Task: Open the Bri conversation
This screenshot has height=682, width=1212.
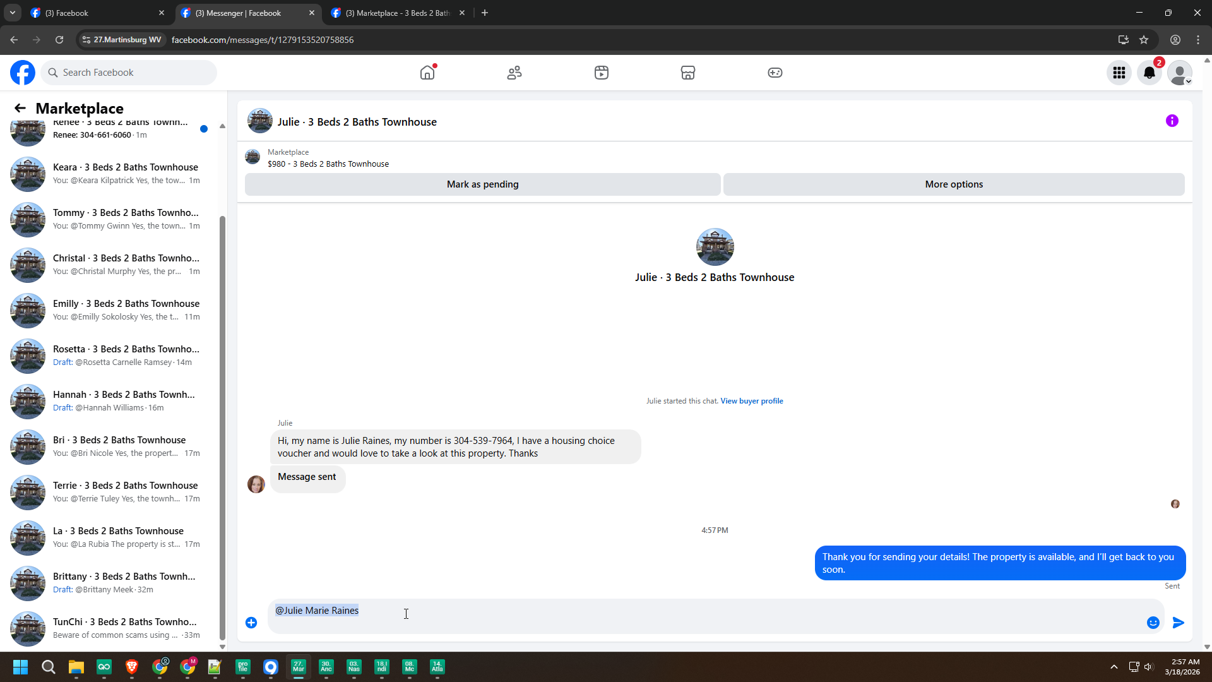Action: pyautogui.click(x=110, y=446)
